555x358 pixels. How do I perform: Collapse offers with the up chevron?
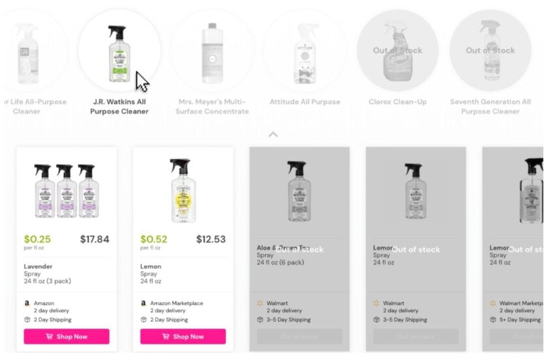(x=273, y=135)
